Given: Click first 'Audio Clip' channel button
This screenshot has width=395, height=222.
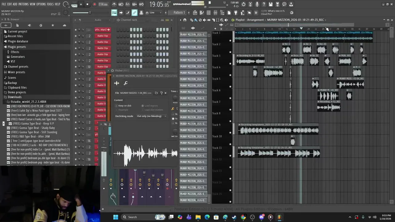Looking at the screenshot, I should (x=102, y=36).
